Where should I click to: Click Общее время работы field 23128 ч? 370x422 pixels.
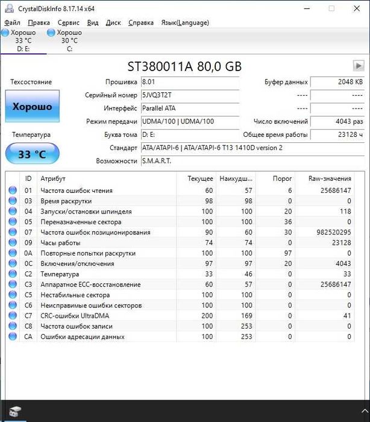click(x=337, y=134)
